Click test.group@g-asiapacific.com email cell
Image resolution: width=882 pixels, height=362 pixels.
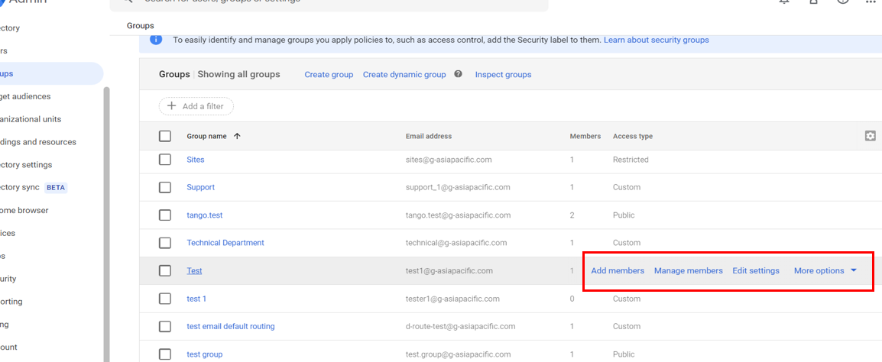tap(459, 354)
